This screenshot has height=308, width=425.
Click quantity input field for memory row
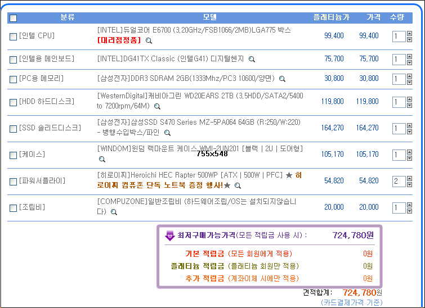pos(398,79)
